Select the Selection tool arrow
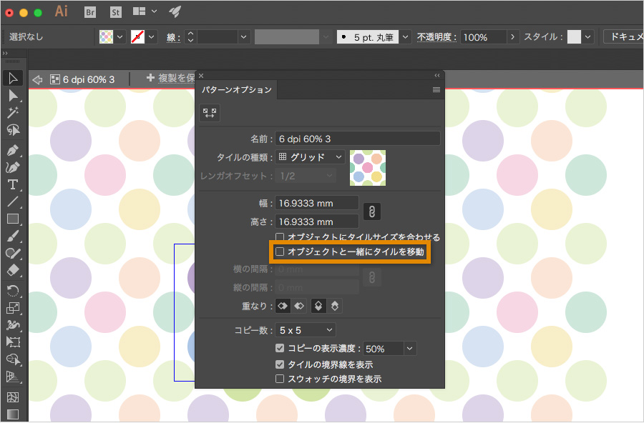644x423 pixels. tap(13, 78)
